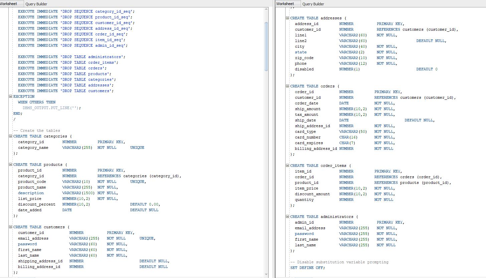Collapse the CREATE TABLE addresses statement
The image size is (486, 278).
pos(287,18)
